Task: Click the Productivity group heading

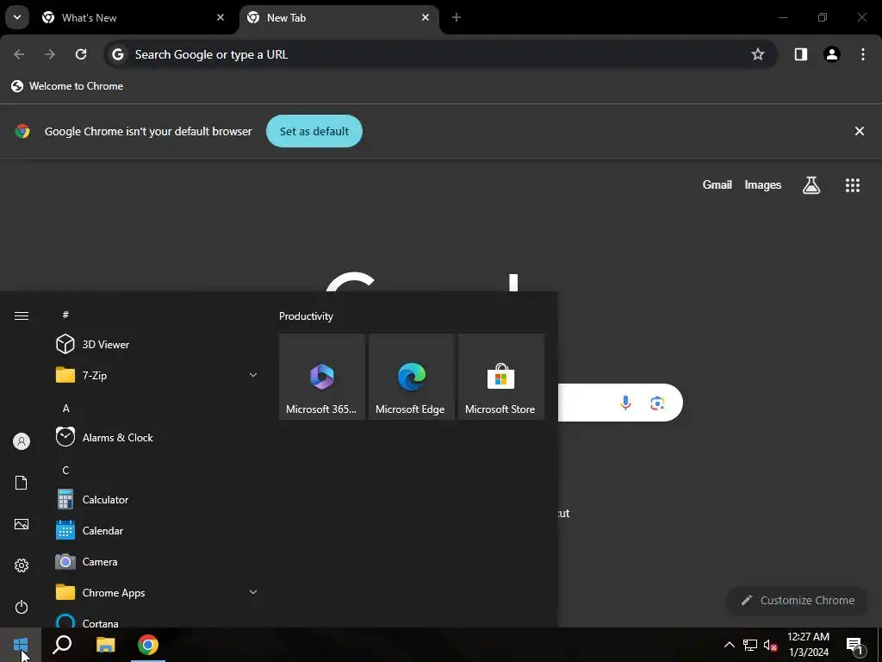Action: 306,316
